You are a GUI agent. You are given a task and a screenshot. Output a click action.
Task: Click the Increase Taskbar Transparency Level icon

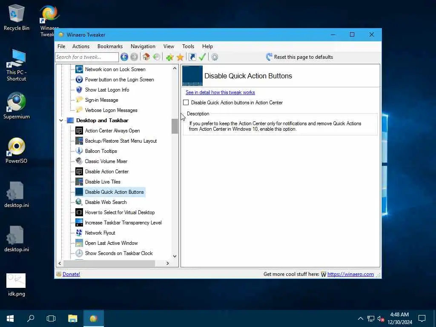79,222
